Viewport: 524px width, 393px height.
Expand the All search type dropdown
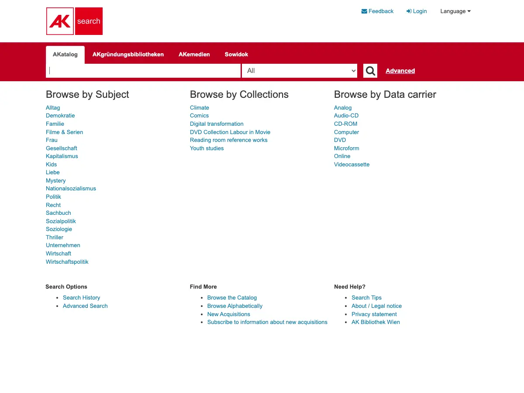(x=300, y=71)
